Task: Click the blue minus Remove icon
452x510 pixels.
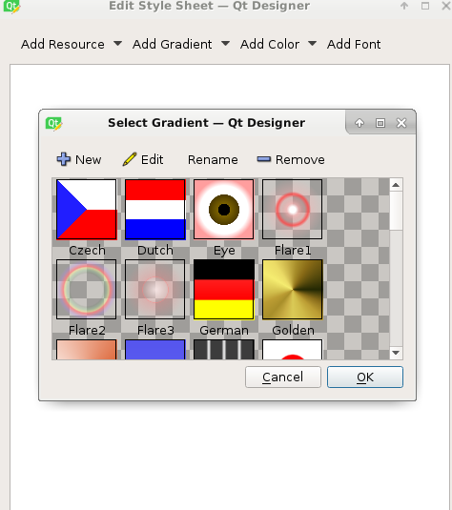Action: tap(263, 159)
